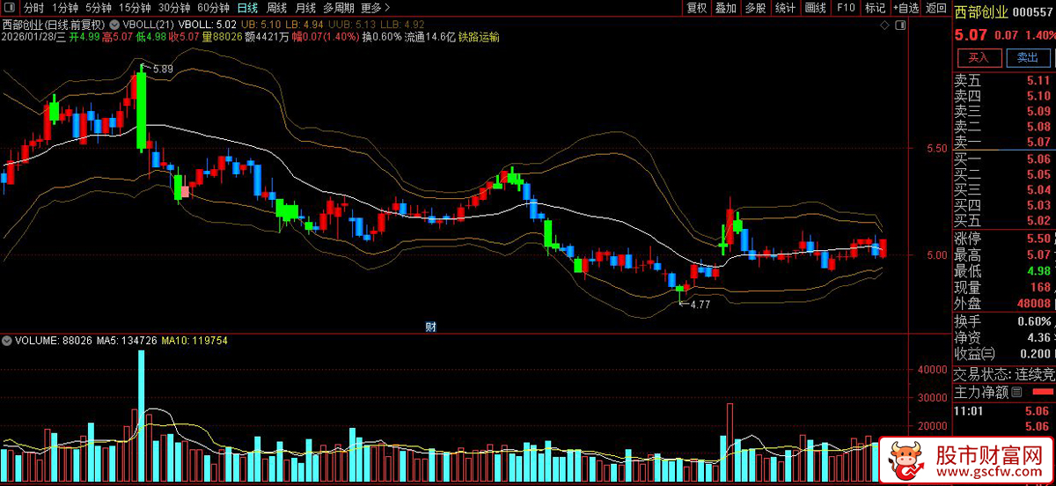Image resolution: width=1056 pixels, height=486 pixels.
Task: Click the MA5: 134726 volume label
Action: tap(127, 340)
